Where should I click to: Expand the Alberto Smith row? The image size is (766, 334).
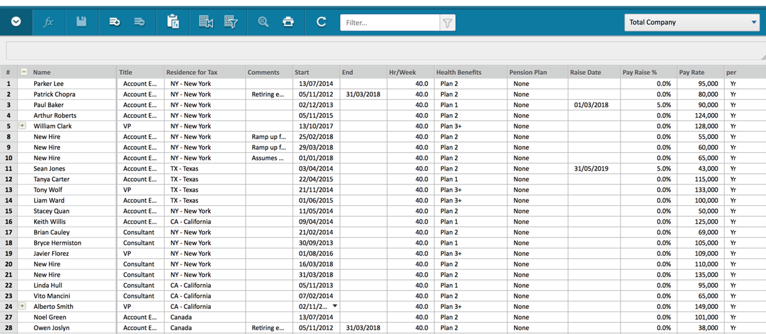(22, 306)
